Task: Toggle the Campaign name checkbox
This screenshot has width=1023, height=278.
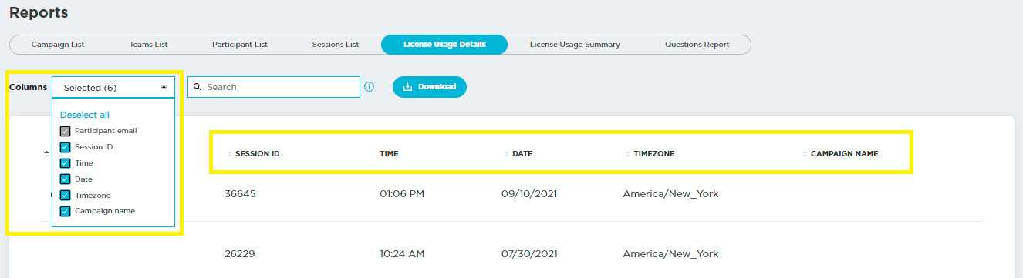Action: point(66,211)
